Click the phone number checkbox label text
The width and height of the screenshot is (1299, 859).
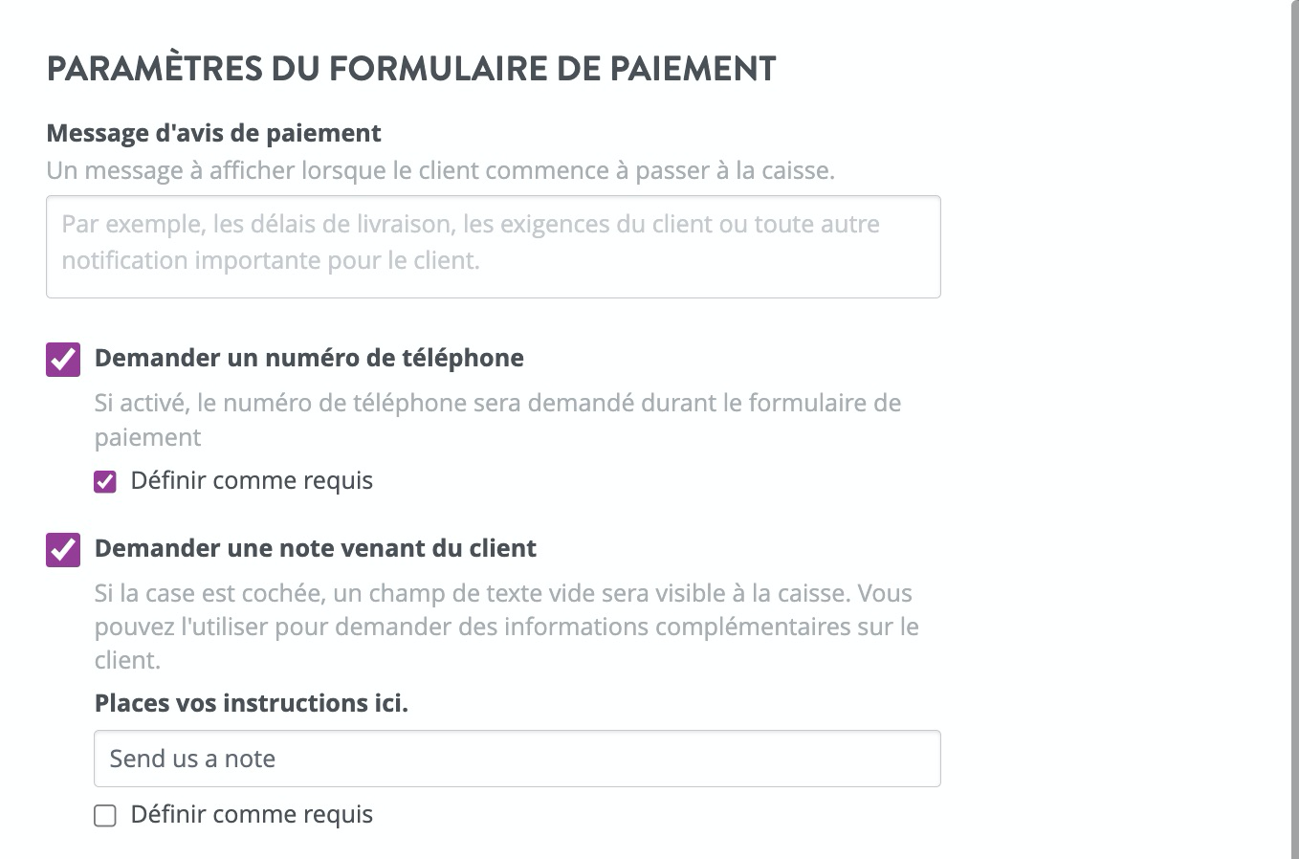(x=308, y=358)
